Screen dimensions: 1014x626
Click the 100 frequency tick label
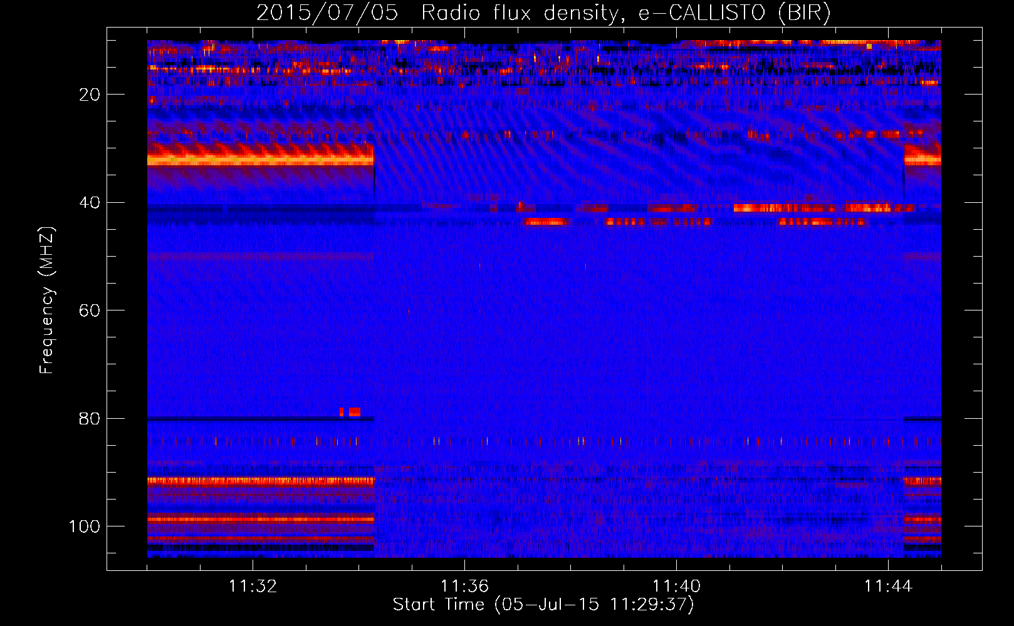(x=85, y=526)
